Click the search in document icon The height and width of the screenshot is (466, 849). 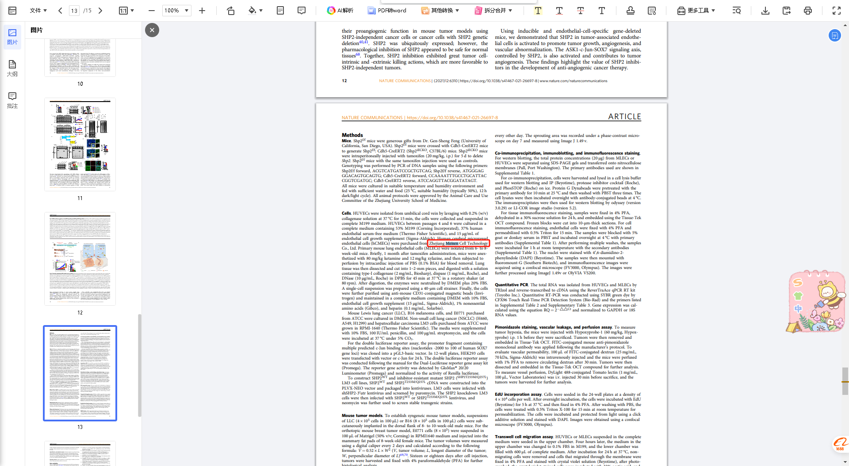(736, 11)
